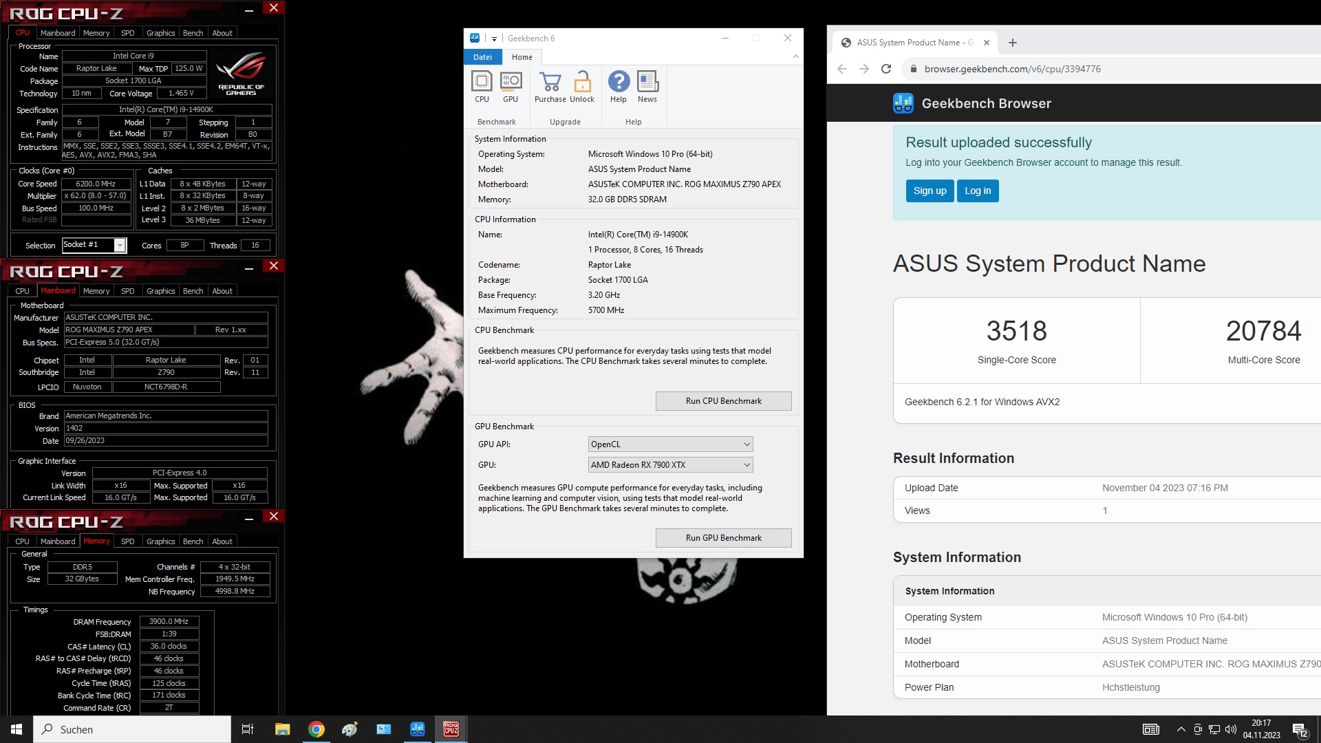Switch to ROG CPU-Z in the taskbar
Screen dimensions: 1321x743
click(451, 729)
